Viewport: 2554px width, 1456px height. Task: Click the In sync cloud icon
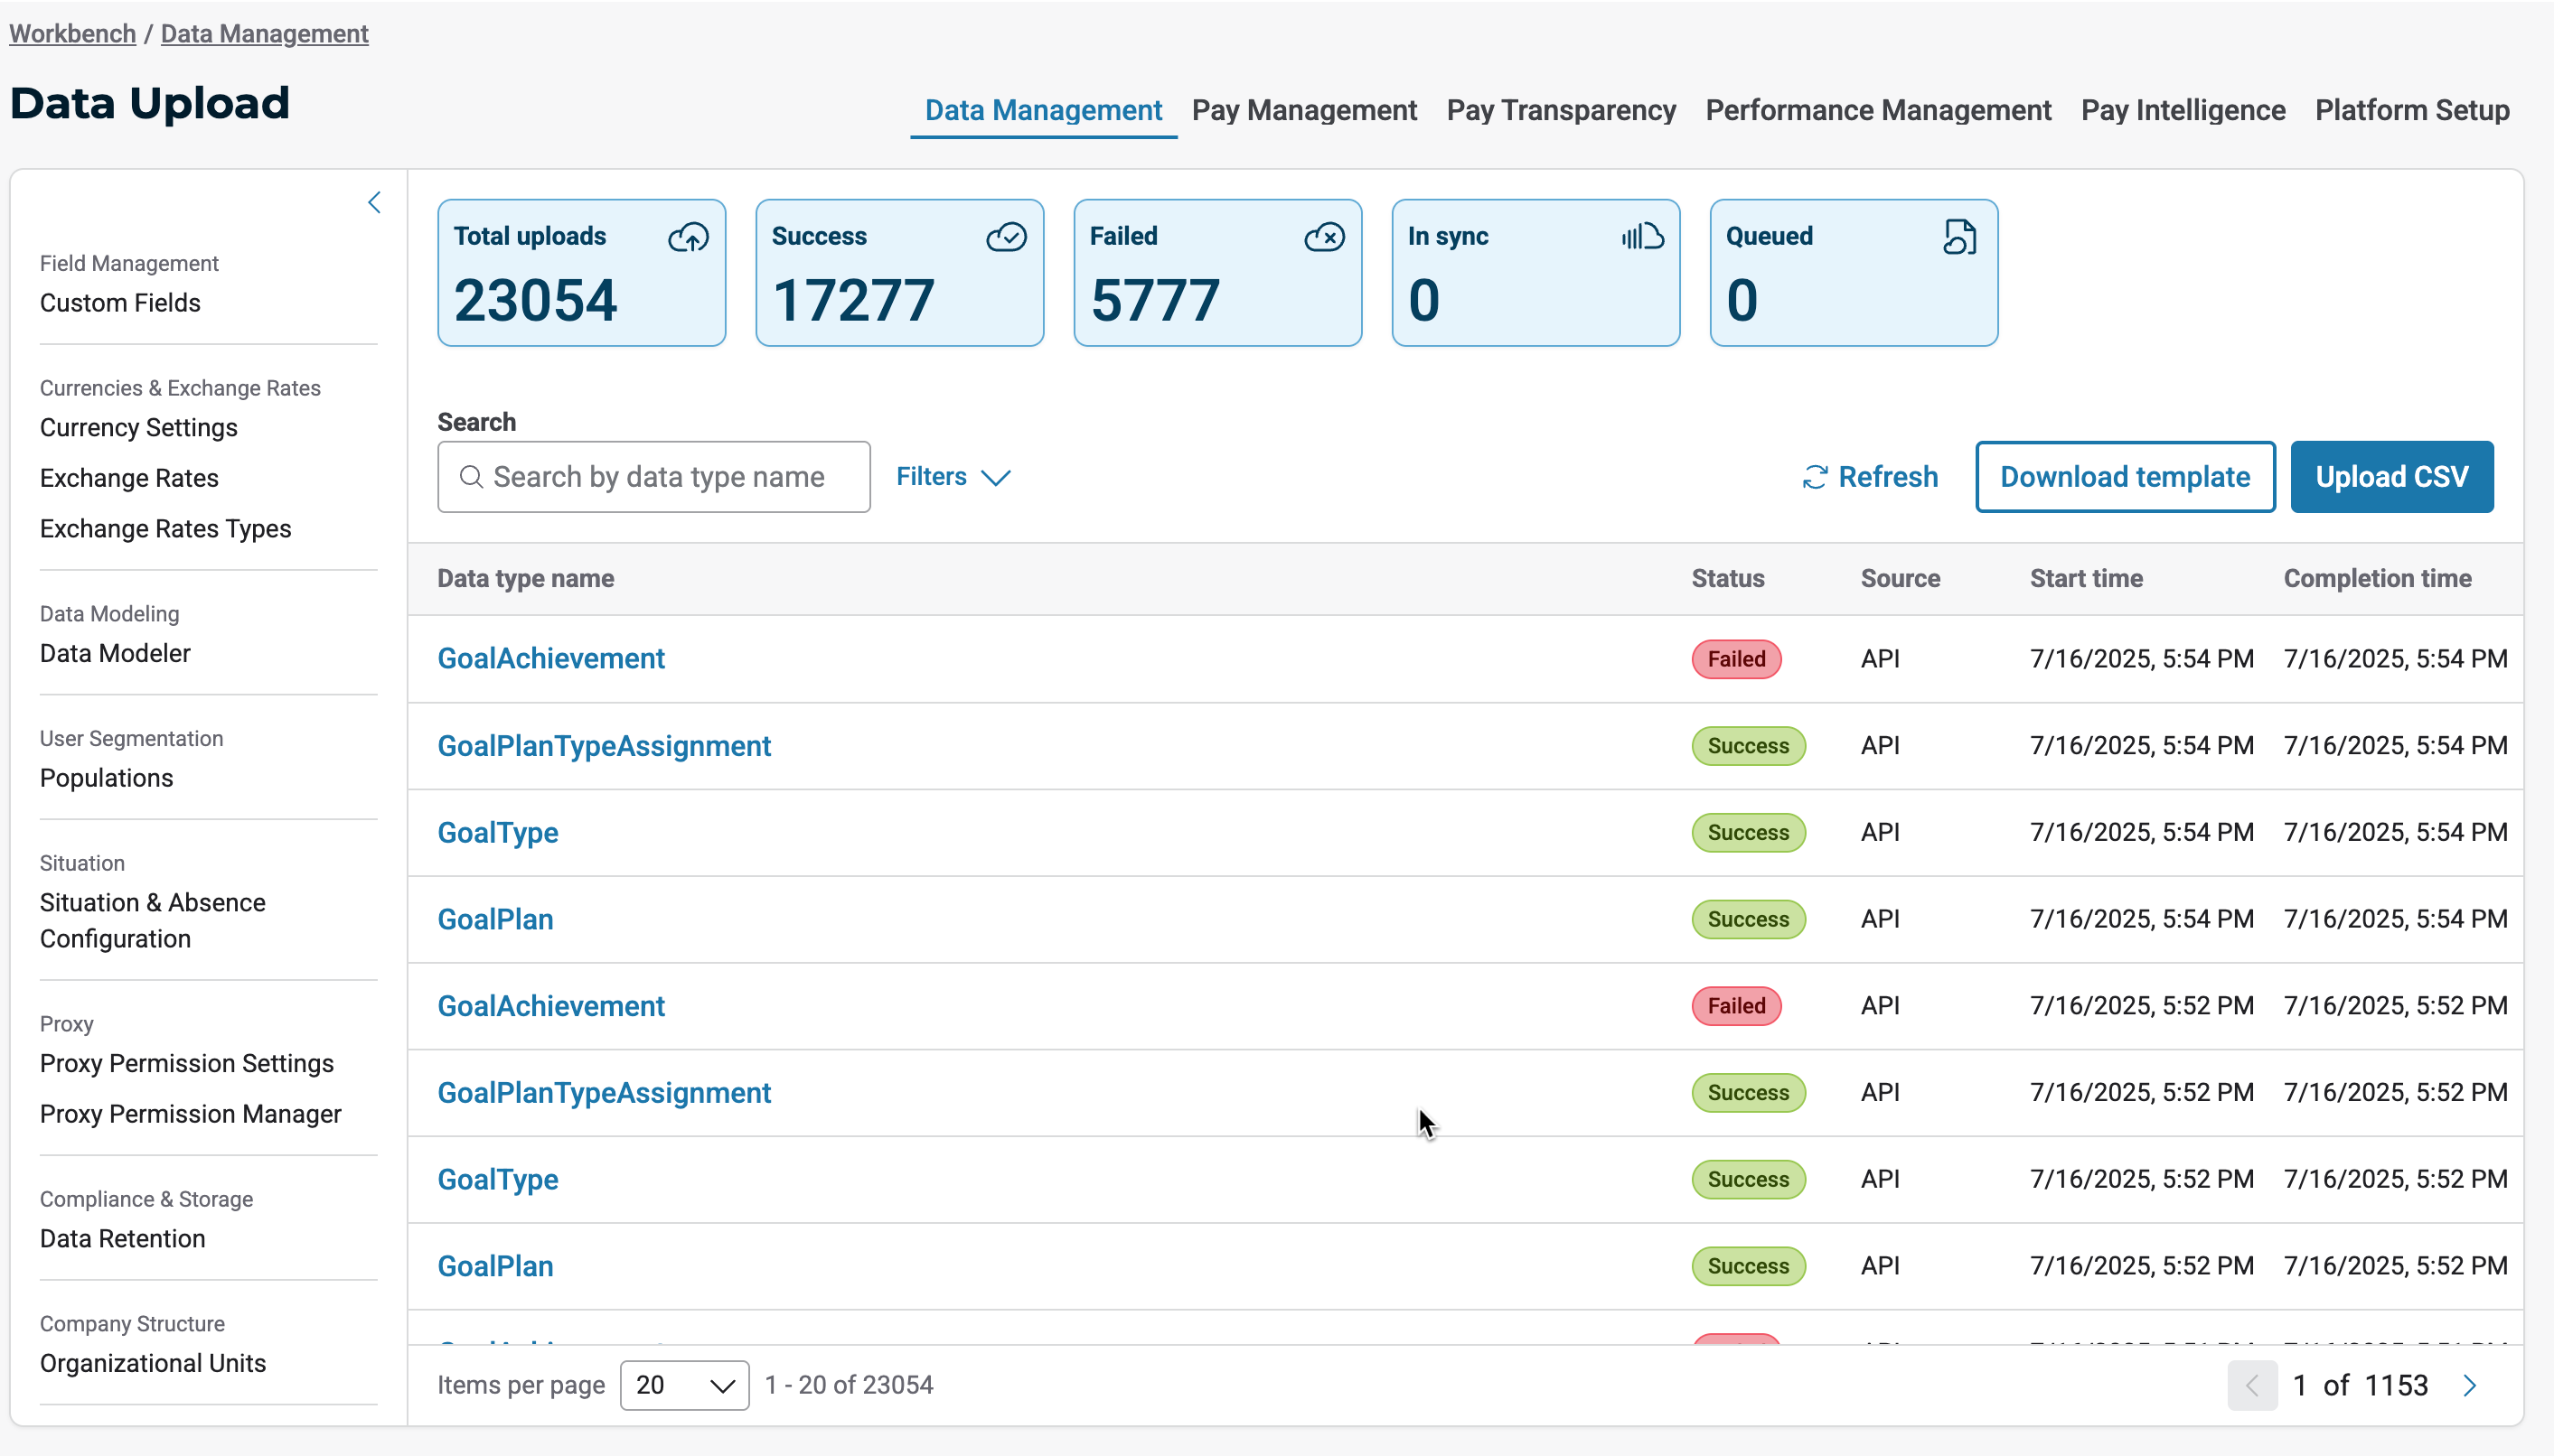[1641, 237]
